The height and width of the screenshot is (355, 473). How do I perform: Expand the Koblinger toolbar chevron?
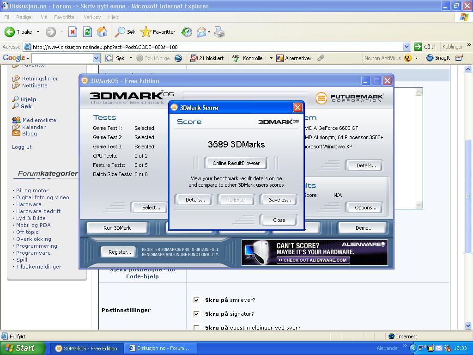[469, 45]
